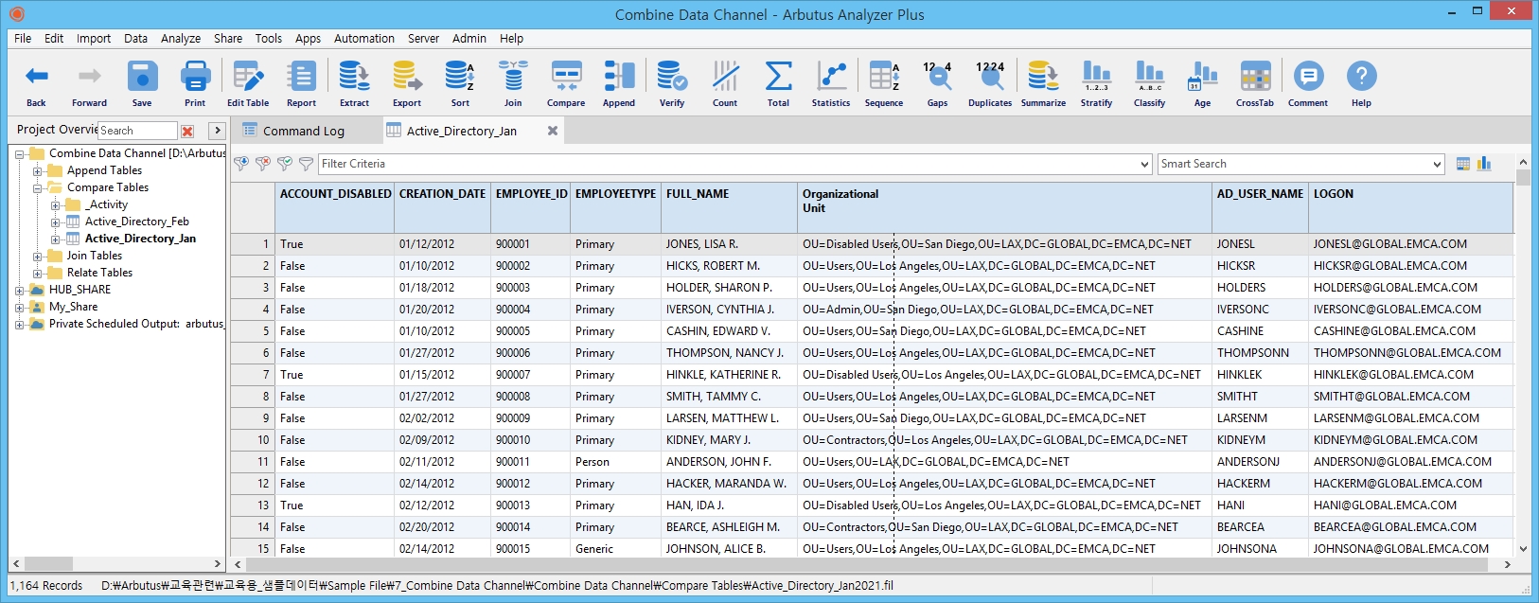The image size is (1539, 603).
Task: Open the Analyze menu
Action: 181,39
